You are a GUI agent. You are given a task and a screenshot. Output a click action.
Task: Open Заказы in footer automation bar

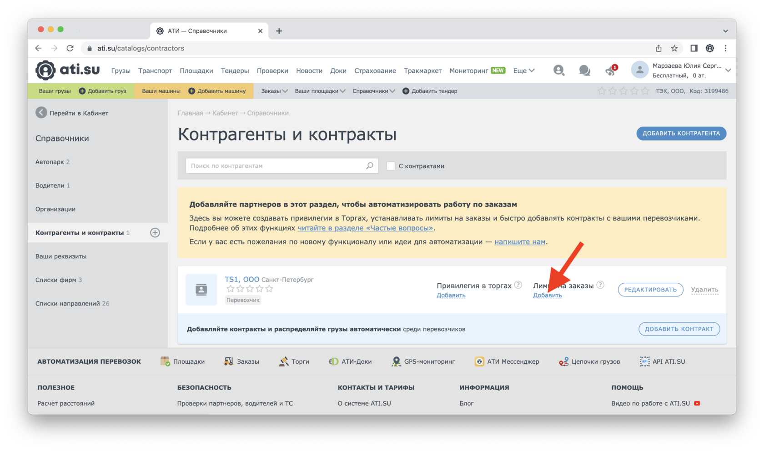241,361
